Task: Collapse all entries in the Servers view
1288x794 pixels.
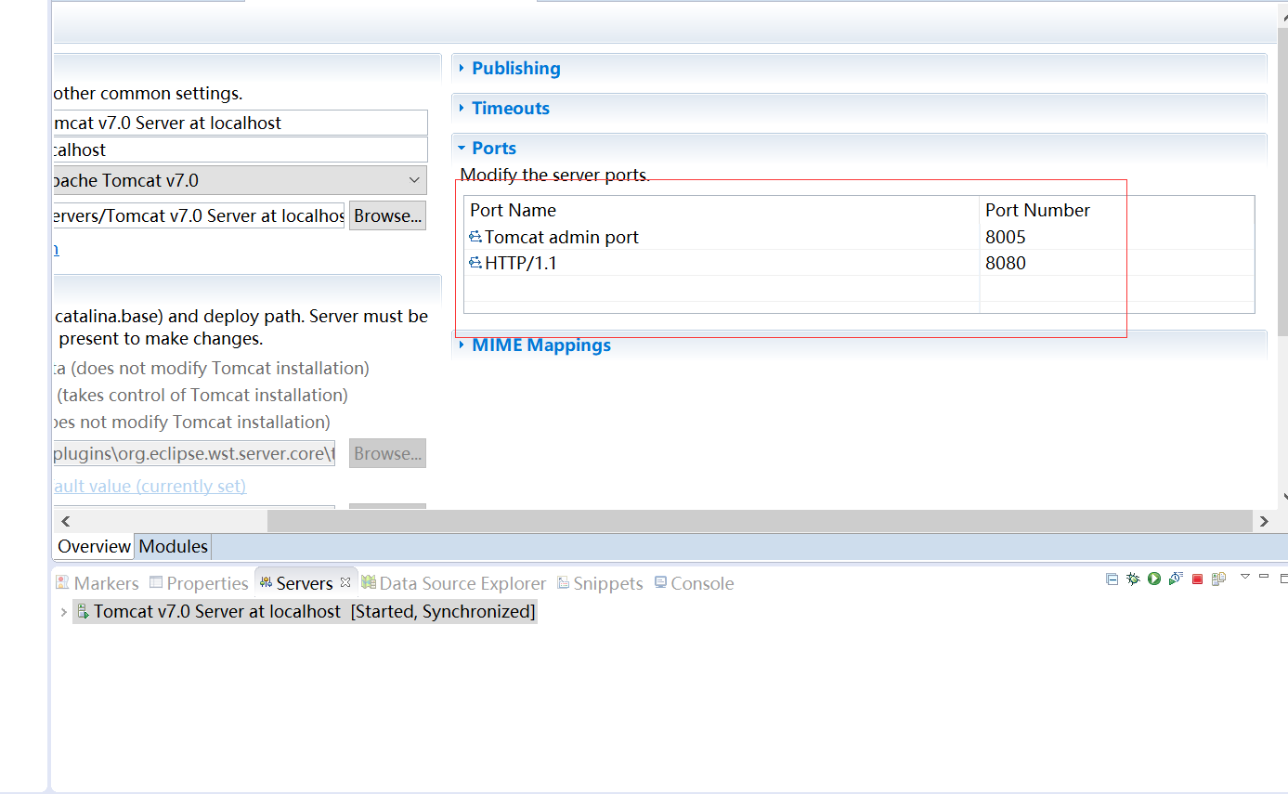Action: click(x=1112, y=578)
